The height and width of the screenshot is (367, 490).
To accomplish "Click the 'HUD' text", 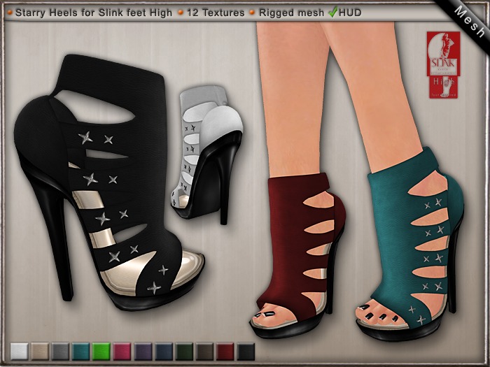I will [350, 13].
